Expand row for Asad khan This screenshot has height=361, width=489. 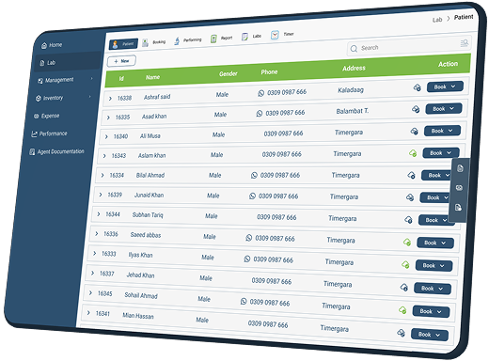coord(108,118)
